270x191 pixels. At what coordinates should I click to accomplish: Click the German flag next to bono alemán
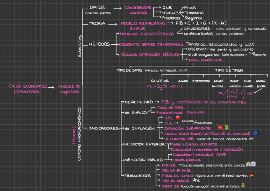click(251, 175)
